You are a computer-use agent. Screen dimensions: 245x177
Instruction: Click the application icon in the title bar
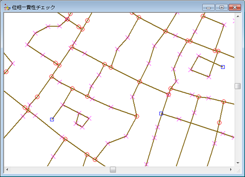[7, 7]
